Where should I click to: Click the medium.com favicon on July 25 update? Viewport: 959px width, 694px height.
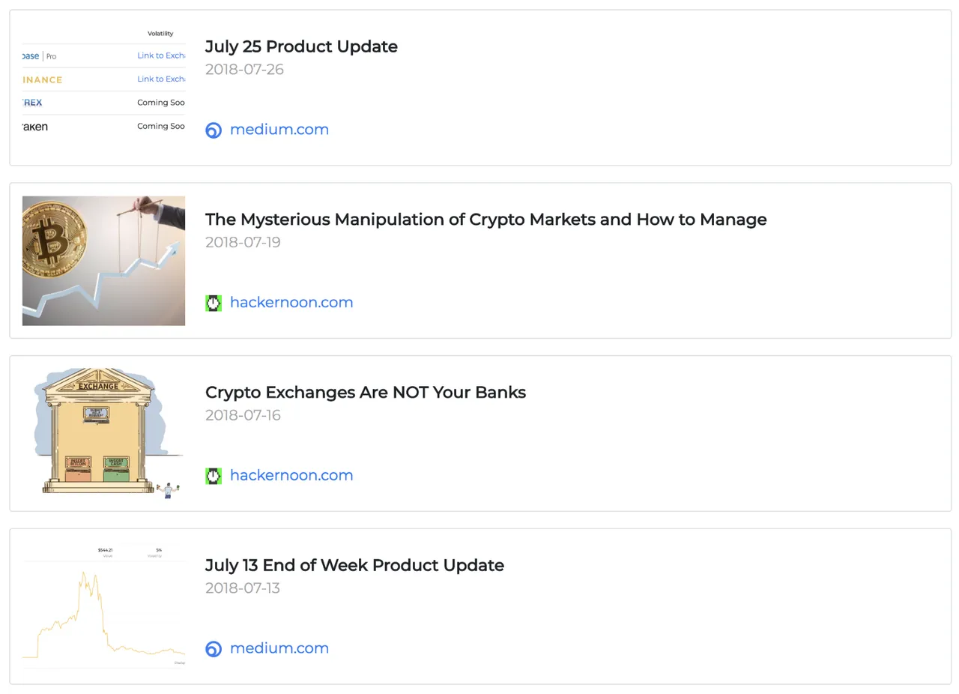pyautogui.click(x=214, y=130)
